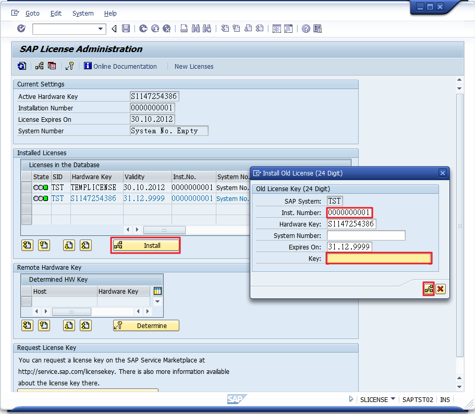Open Online Documentation
Screen dimensions: 475x414
[120, 66]
